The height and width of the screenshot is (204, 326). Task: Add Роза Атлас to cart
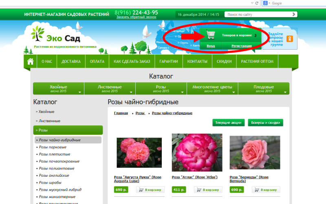coord(208,190)
